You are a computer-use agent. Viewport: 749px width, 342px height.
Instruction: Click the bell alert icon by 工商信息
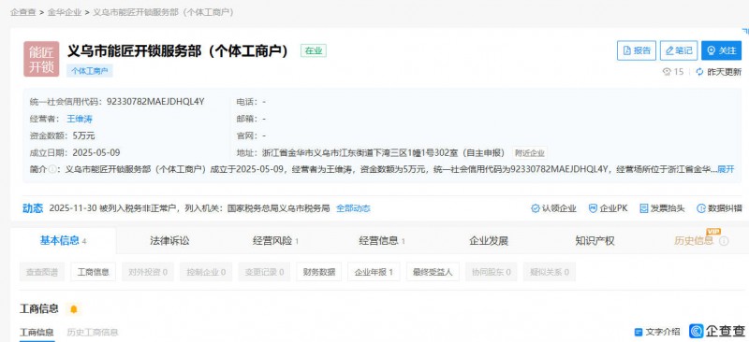tap(74, 309)
